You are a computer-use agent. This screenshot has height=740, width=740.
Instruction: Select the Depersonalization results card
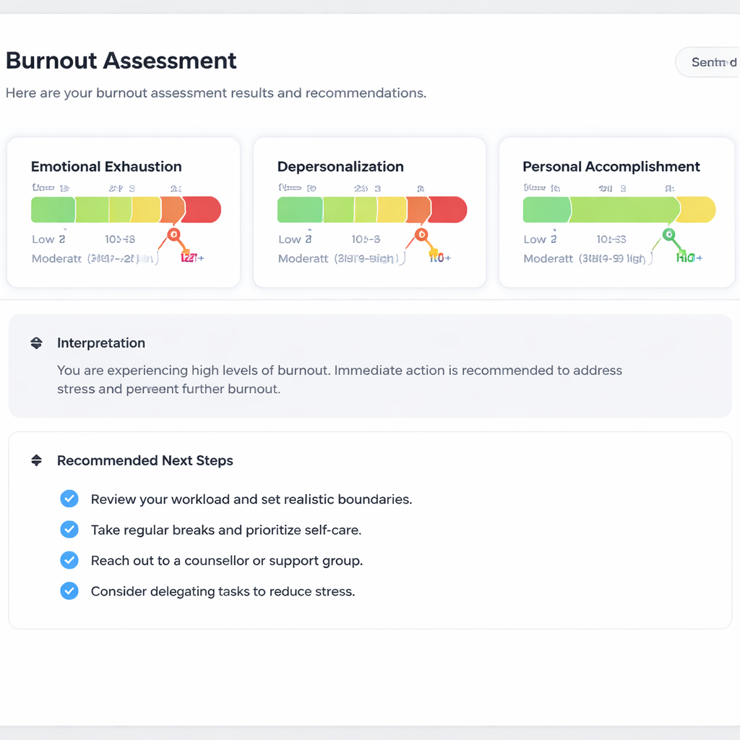pyautogui.click(x=369, y=212)
